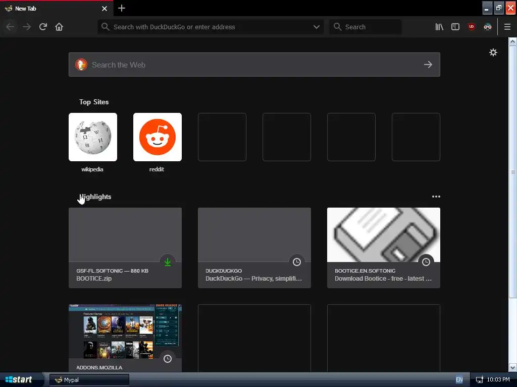Click the DuckDuckGo logo in search box
This screenshot has height=387, width=517.
point(81,64)
